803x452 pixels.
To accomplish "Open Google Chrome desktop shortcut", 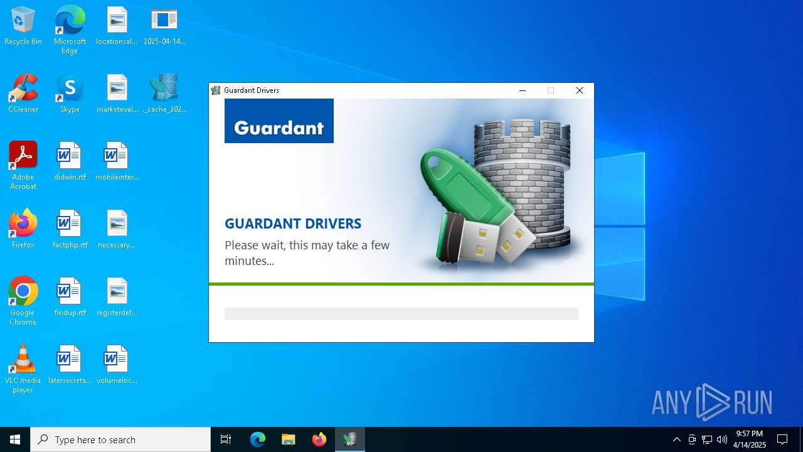I will 23,301.
